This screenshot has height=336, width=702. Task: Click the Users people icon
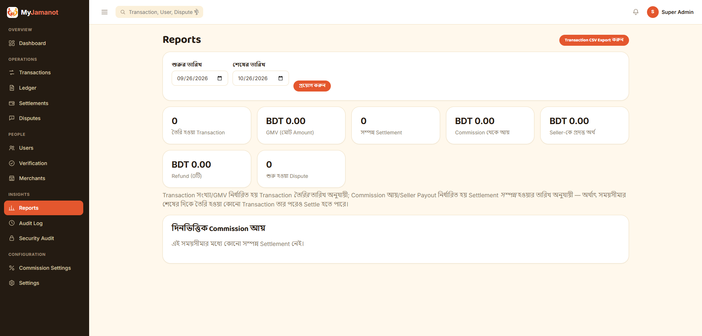coord(12,148)
